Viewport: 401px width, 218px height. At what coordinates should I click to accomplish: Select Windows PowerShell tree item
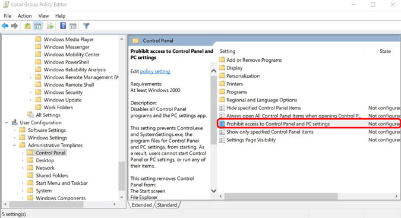click(x=66, y=62)
